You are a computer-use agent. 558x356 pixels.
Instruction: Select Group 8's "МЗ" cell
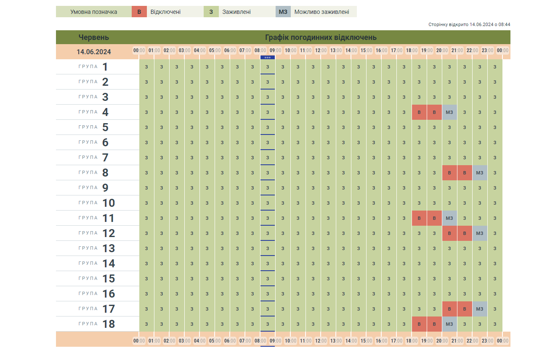click(480, 173)
